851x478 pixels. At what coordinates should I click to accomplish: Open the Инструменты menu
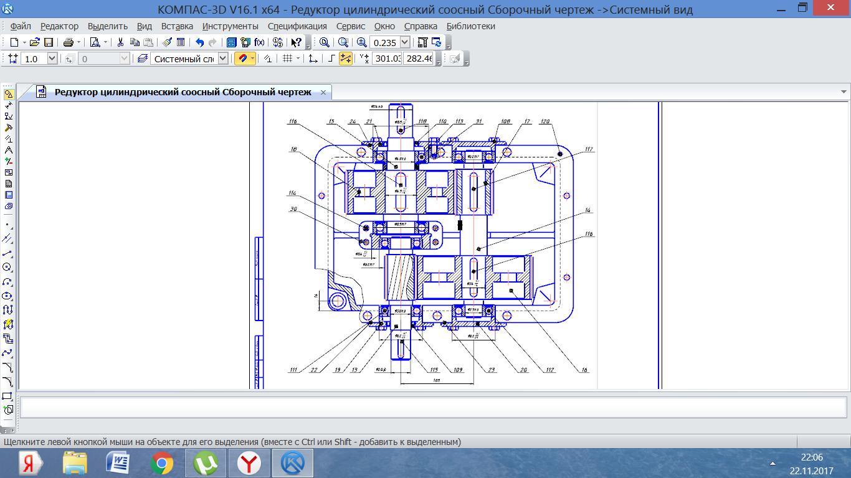(230, 26)
